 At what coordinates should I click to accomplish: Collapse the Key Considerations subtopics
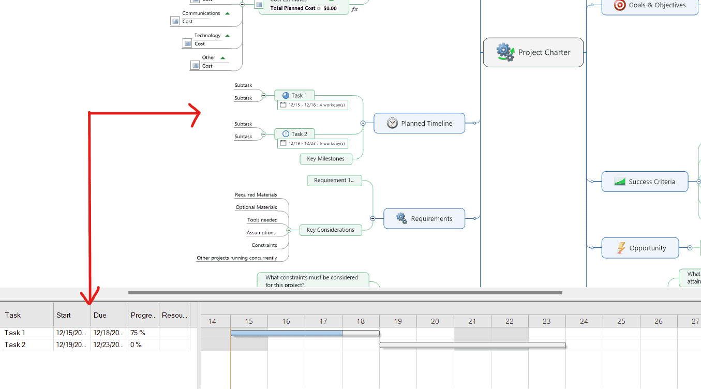pos(289,230)
